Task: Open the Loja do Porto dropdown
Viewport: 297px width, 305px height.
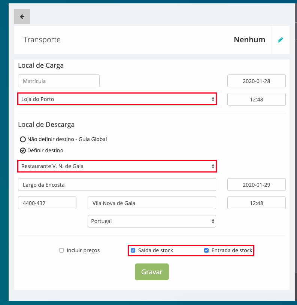Action: pos(117,99)
